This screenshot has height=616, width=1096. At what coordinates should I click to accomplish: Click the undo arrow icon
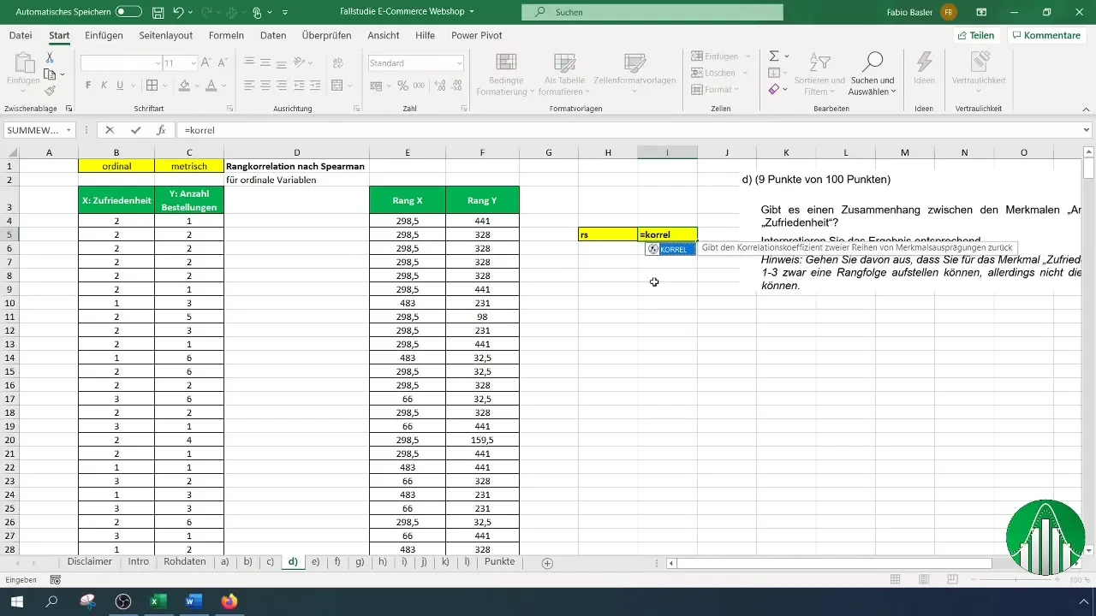coord(179,13)
